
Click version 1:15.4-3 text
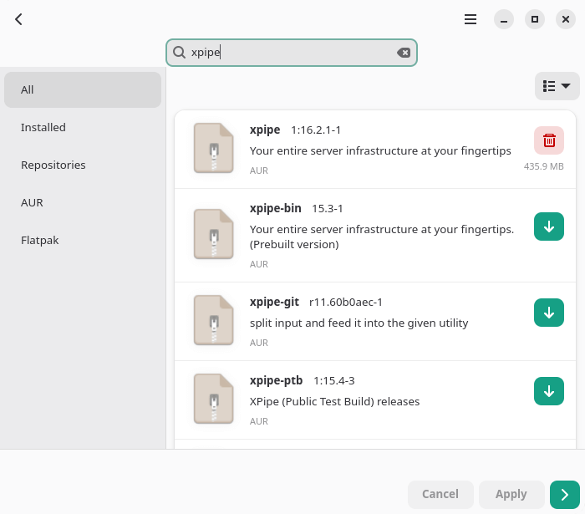click(x=334, y=381)
